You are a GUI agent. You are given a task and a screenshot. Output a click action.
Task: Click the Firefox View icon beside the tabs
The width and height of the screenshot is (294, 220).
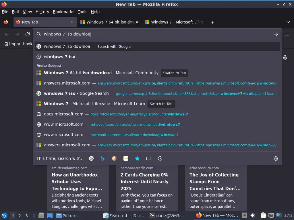click(x=6, y=22)
